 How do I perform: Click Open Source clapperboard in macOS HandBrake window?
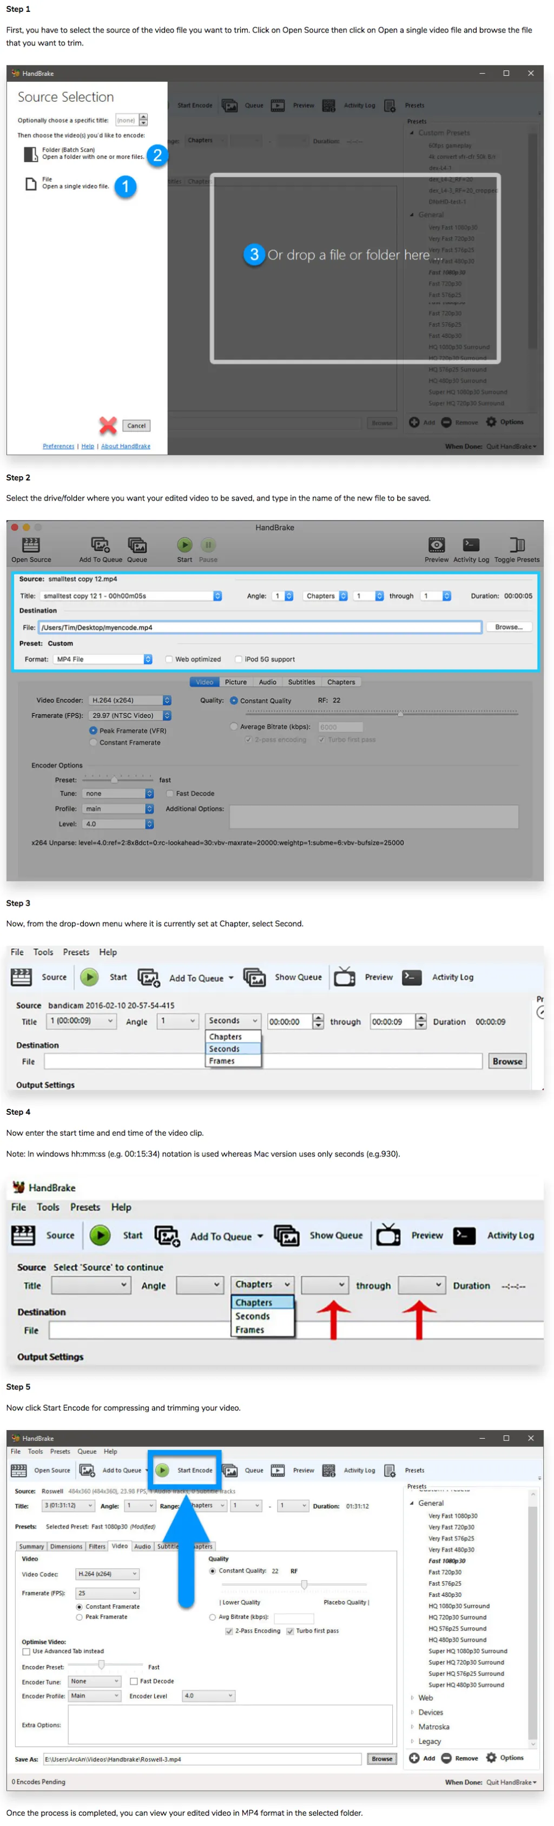tap(30, 544)
